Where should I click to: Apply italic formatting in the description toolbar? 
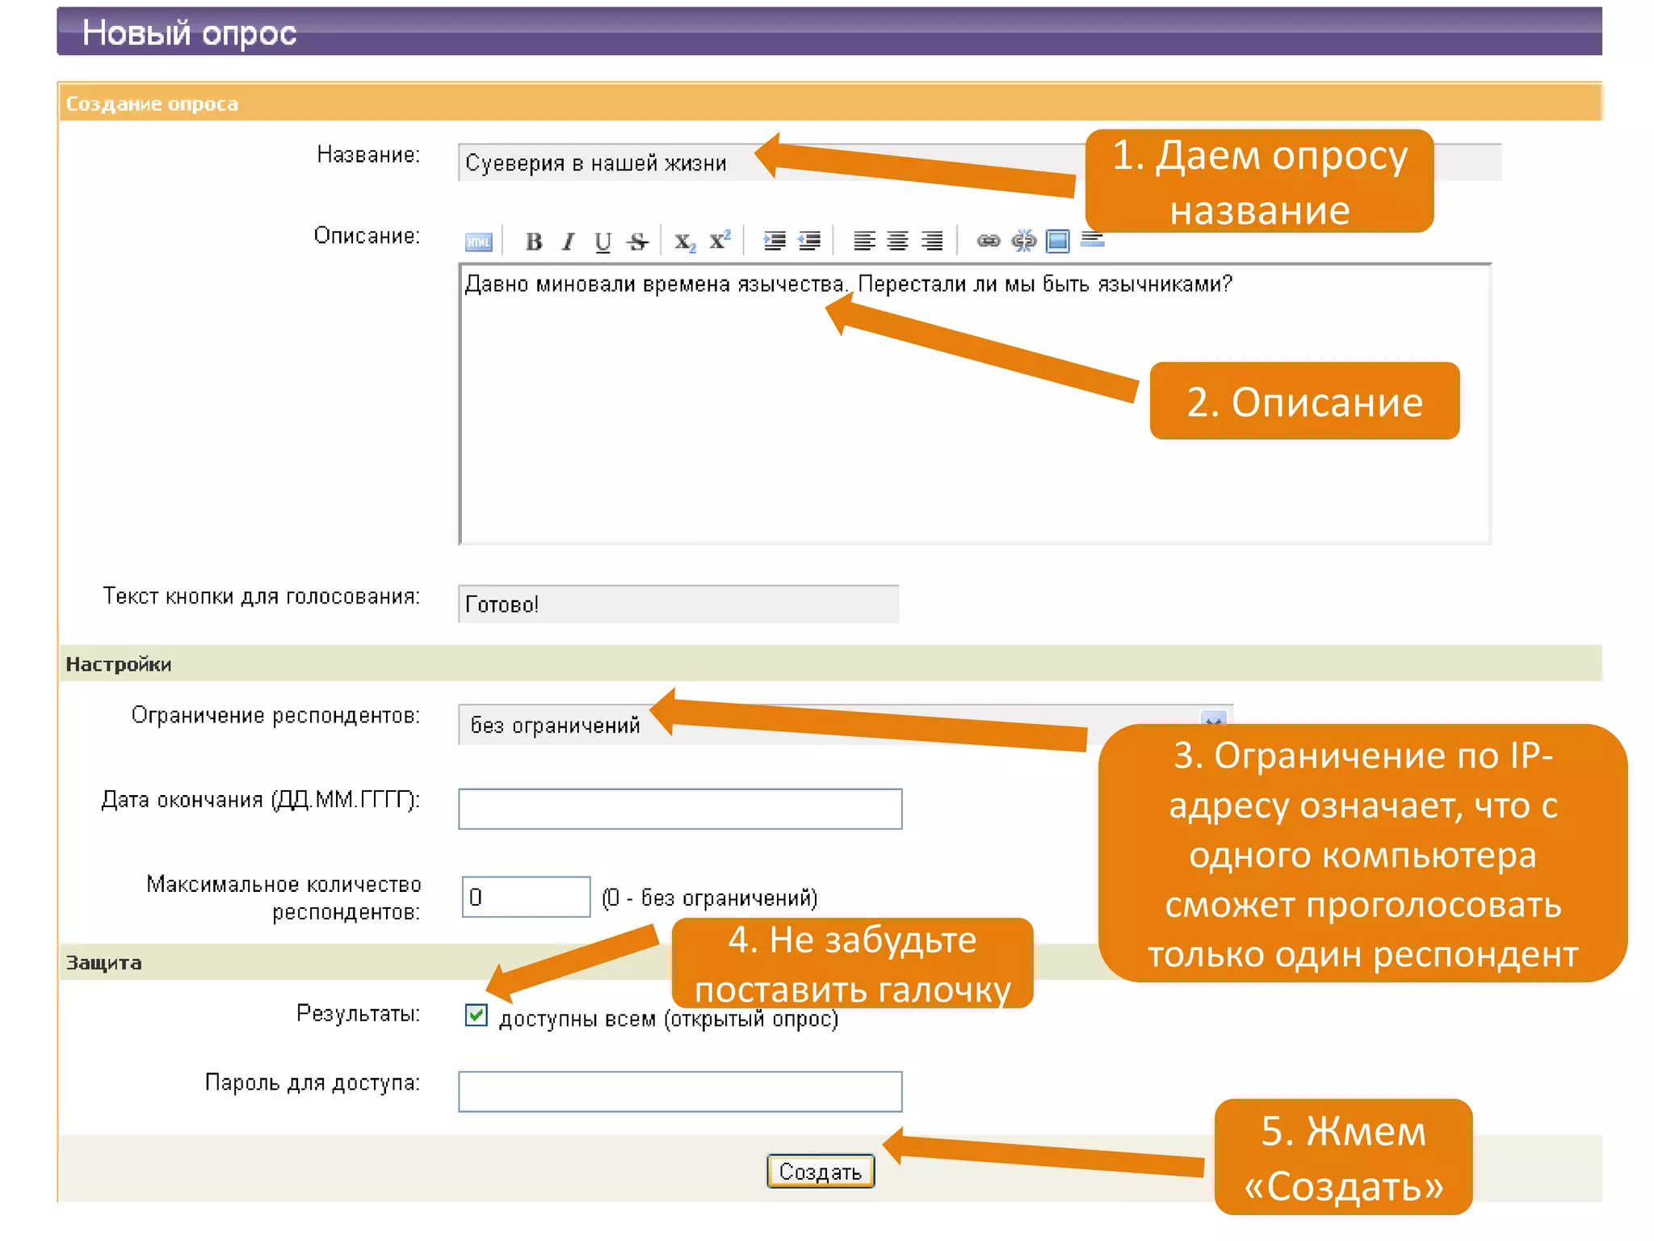point(569,242)
